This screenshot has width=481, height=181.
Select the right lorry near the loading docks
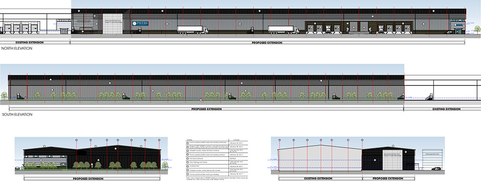284,29
